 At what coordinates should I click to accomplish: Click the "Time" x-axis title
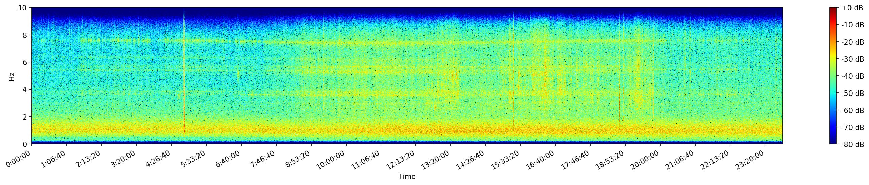tap(407, 177)
